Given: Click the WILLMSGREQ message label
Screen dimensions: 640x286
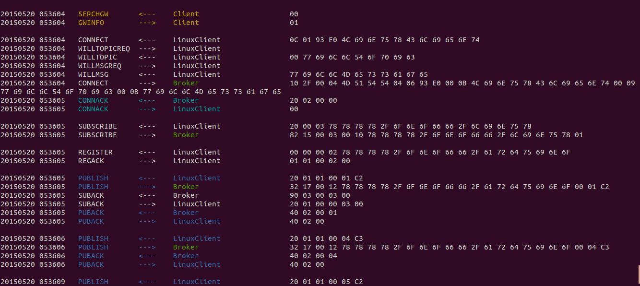Looking at the screenshot, I should tap(99, 66).
